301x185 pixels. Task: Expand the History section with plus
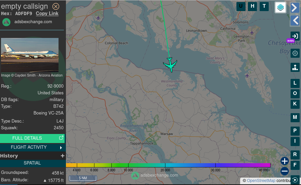(62, 156)
